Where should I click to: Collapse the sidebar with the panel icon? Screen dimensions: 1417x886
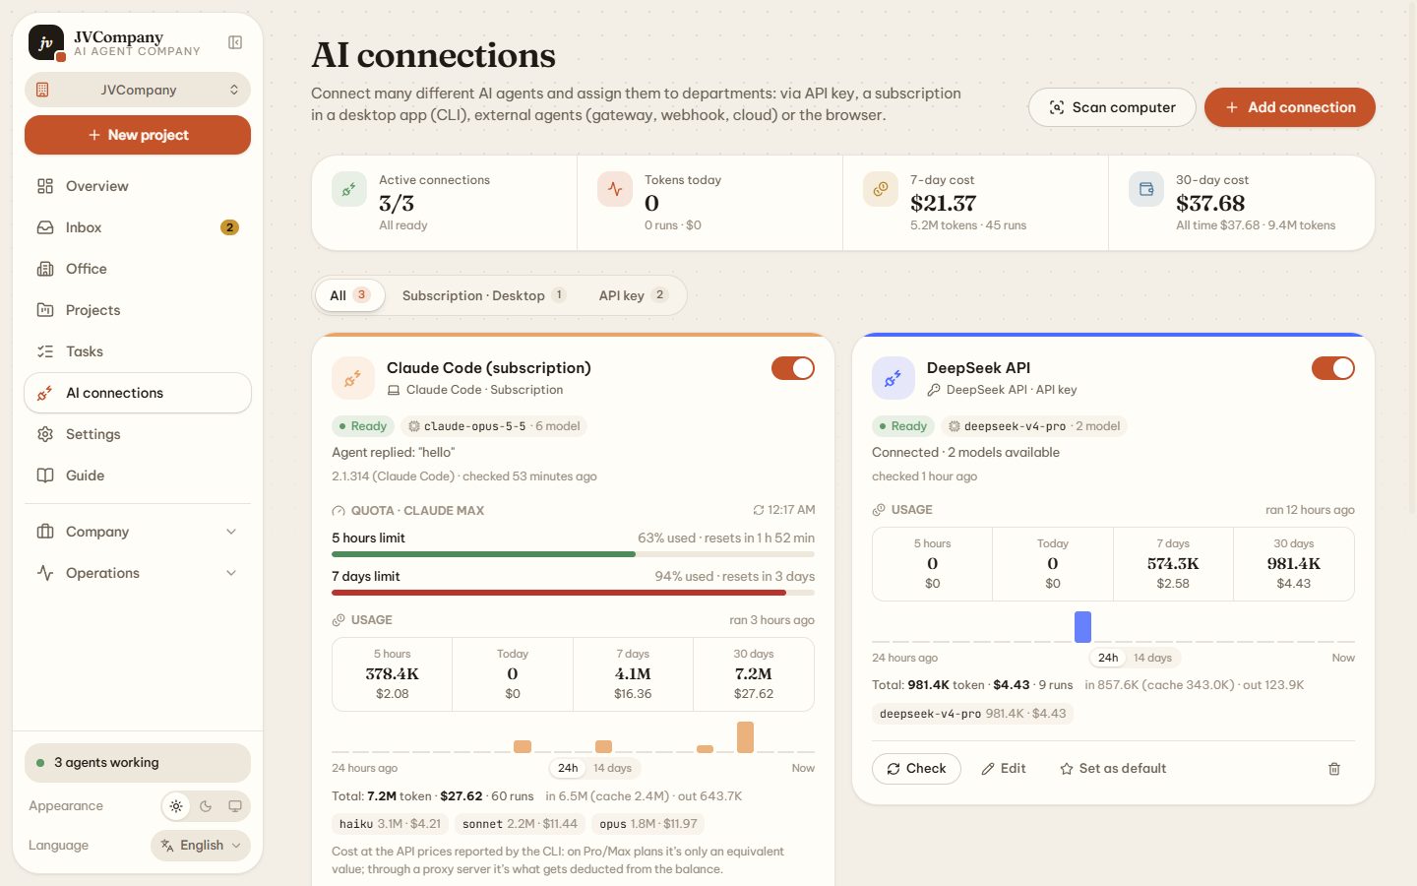[235, 42]
